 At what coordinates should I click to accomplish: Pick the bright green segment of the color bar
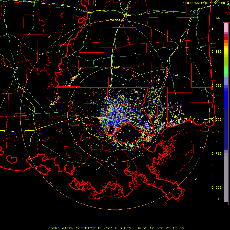(226, 70)
